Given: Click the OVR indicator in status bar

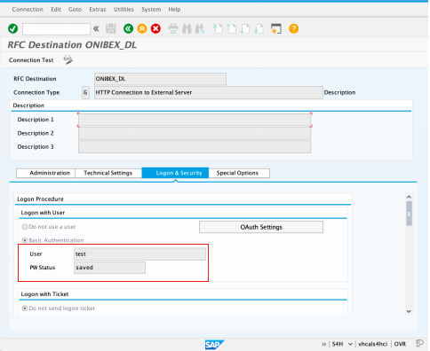Looking at the screenshot, I should pyautogui.click(x=400, y=344).
